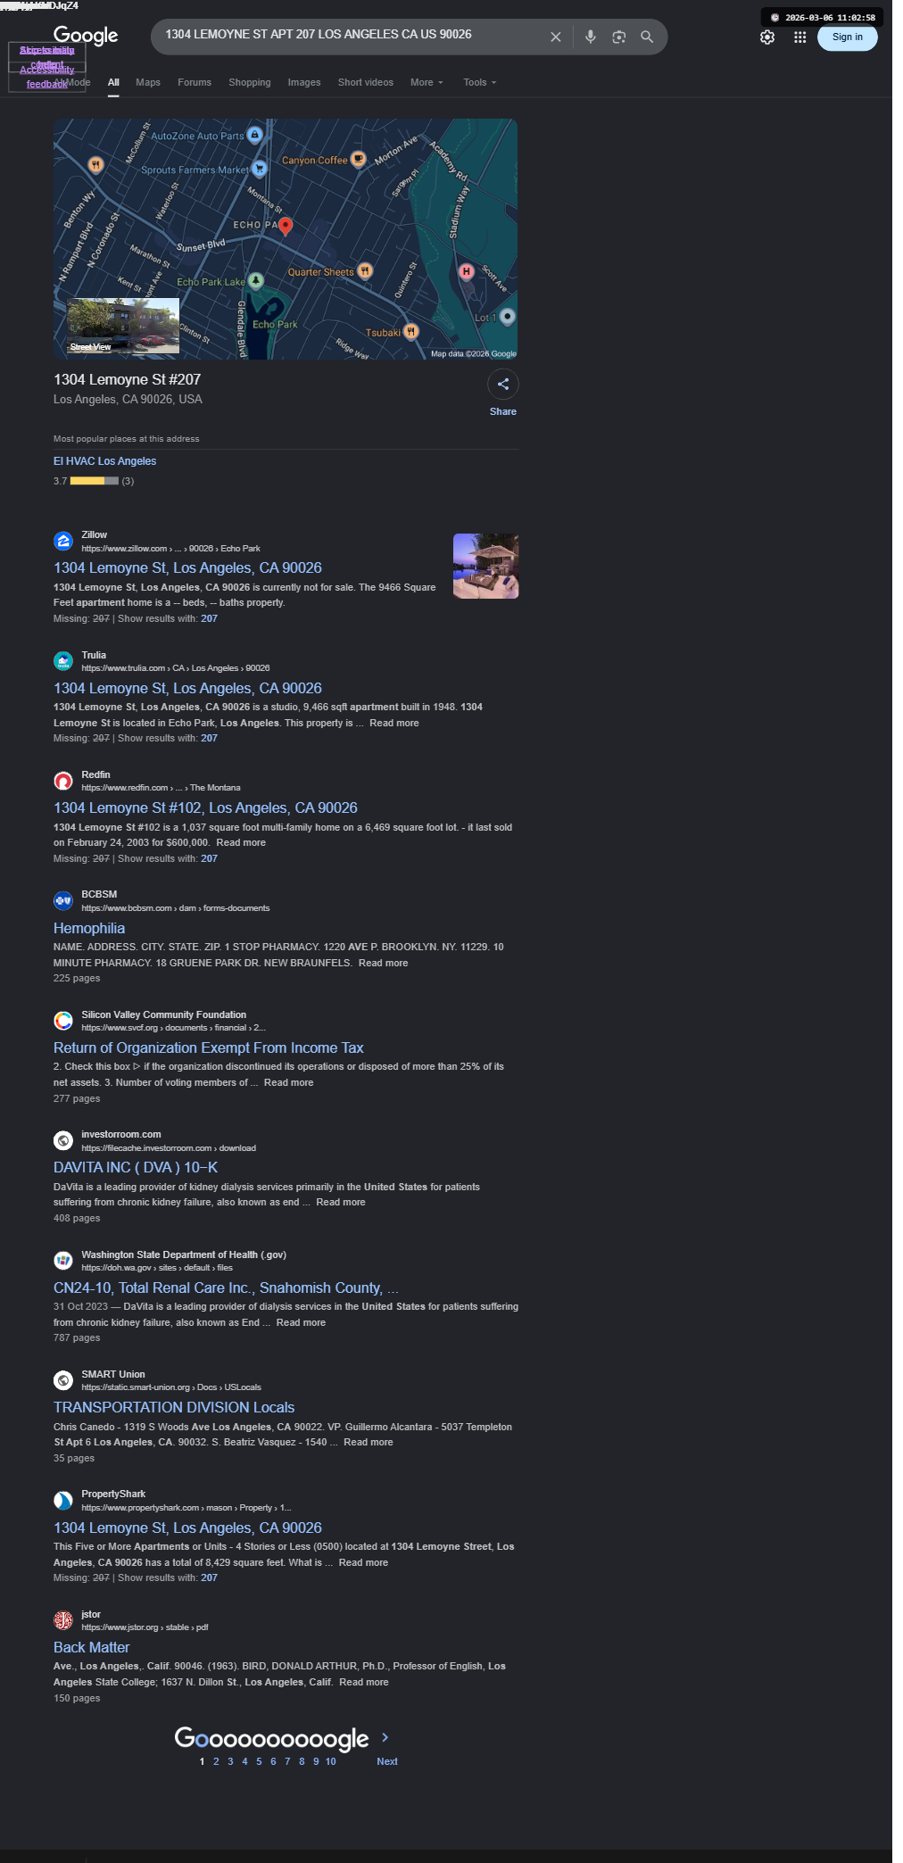Select the Quarter Sheets restaurant marker
Image resolution: width=903 pixels, height=1863 pixels.
coord(365,271)
